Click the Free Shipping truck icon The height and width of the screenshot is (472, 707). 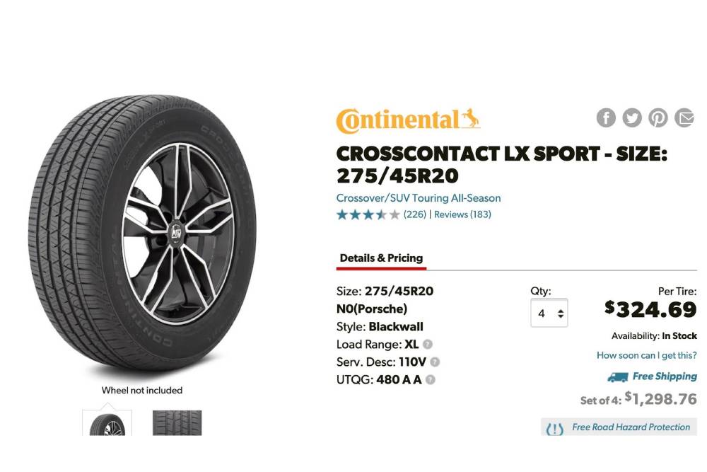click(617, 377)
